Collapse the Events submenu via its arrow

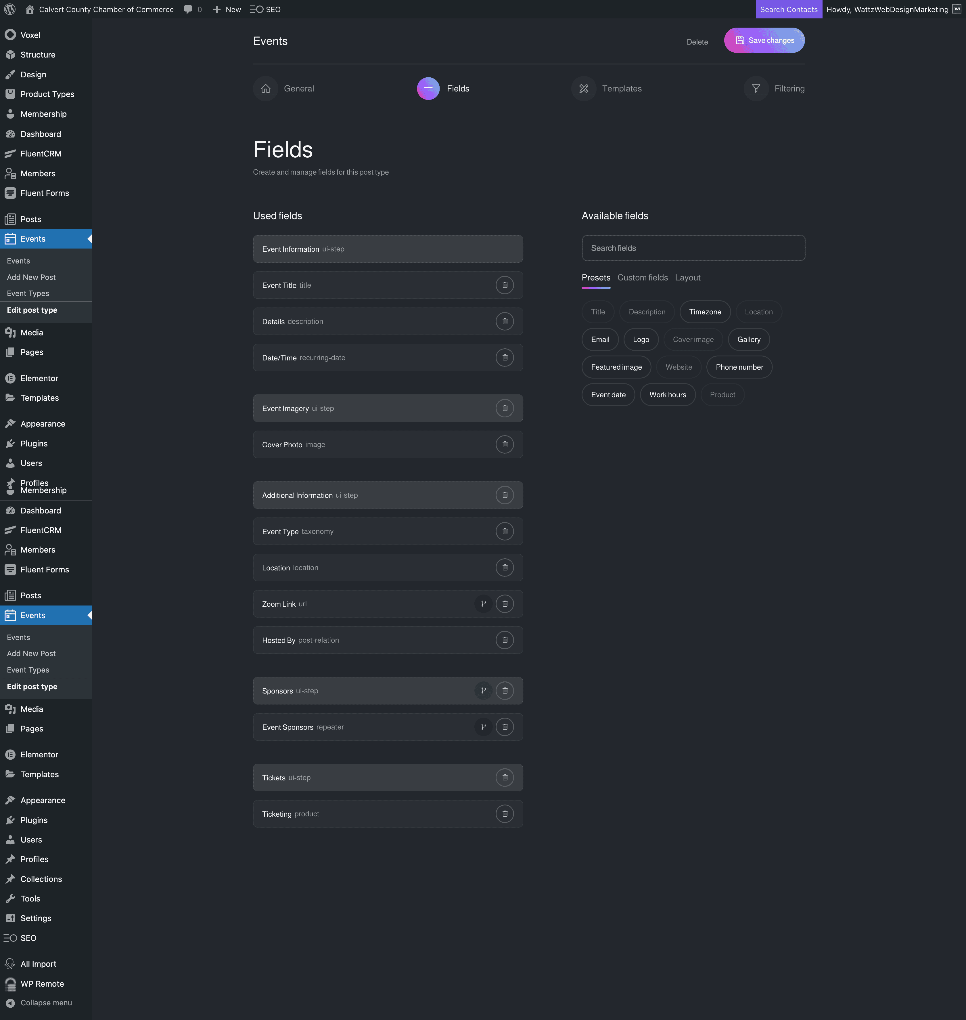[x=89, y=238]
